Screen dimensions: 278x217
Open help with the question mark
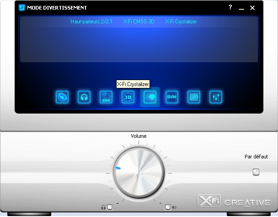click(230, 7)
